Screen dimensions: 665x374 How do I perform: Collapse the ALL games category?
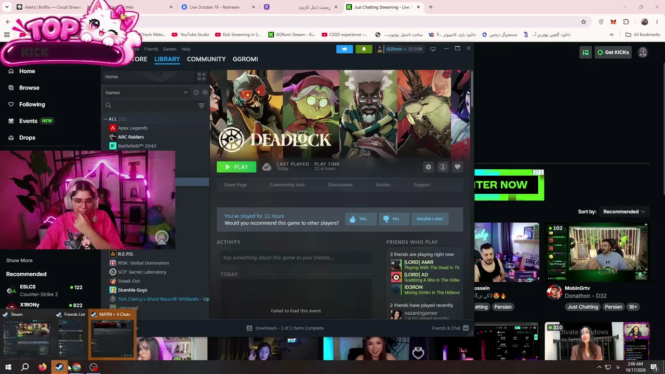pyautogui.click(x=105, y=119)
